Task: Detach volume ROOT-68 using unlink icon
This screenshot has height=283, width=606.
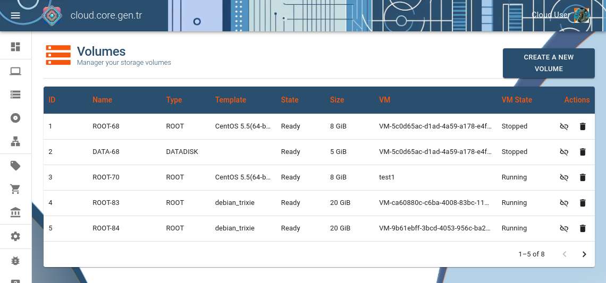Action: point(564,126)
